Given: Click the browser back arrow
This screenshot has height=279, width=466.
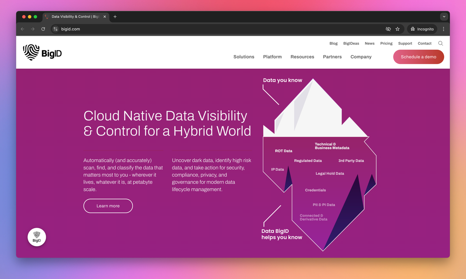Looking at the screenshot, I should [x=23, y=29].
